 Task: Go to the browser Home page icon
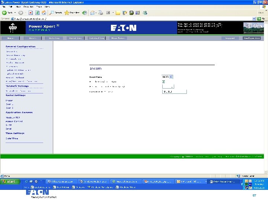pos(44,13)
